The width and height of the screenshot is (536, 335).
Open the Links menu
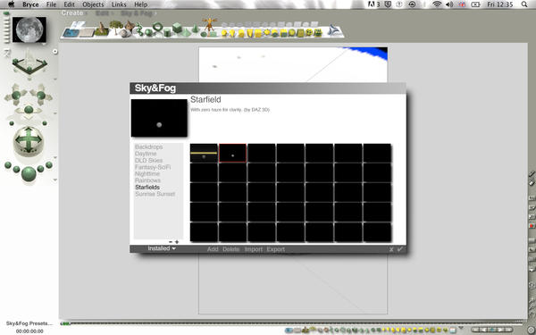click(x=119, y=4)
